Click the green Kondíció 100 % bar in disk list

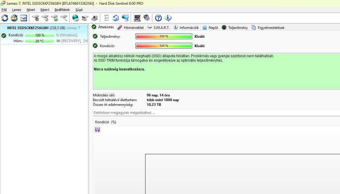tap(40, 35)
